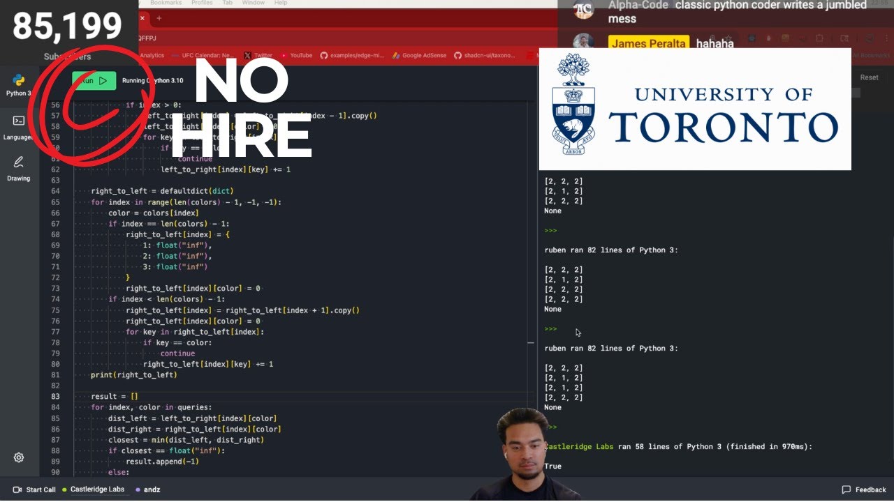Open the Python 3 language selector
The image size is (894, 502).
coord(19,85)
